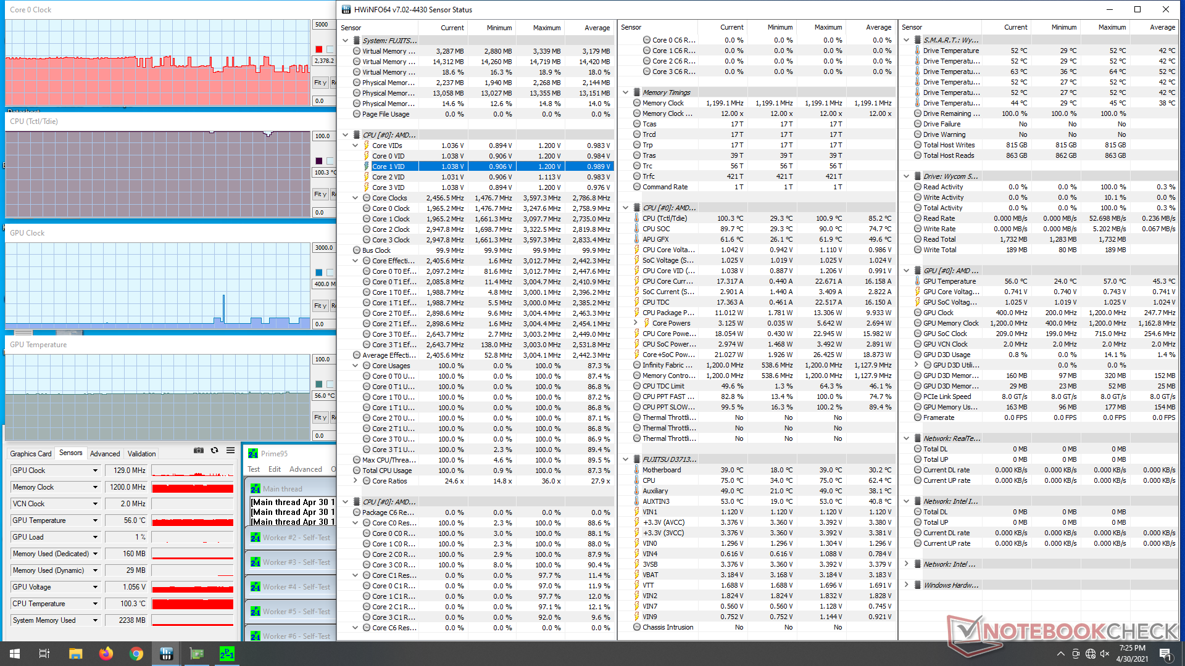Click the 5000 maximum field of Core 0 Clock graph

tap(323, 25)
